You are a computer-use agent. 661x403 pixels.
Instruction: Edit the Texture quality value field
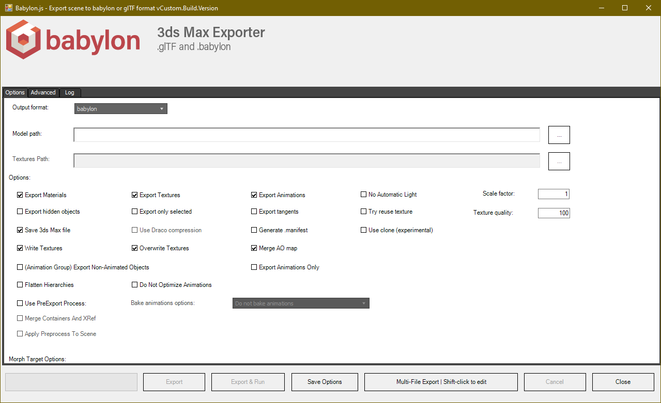click(553, 213)
